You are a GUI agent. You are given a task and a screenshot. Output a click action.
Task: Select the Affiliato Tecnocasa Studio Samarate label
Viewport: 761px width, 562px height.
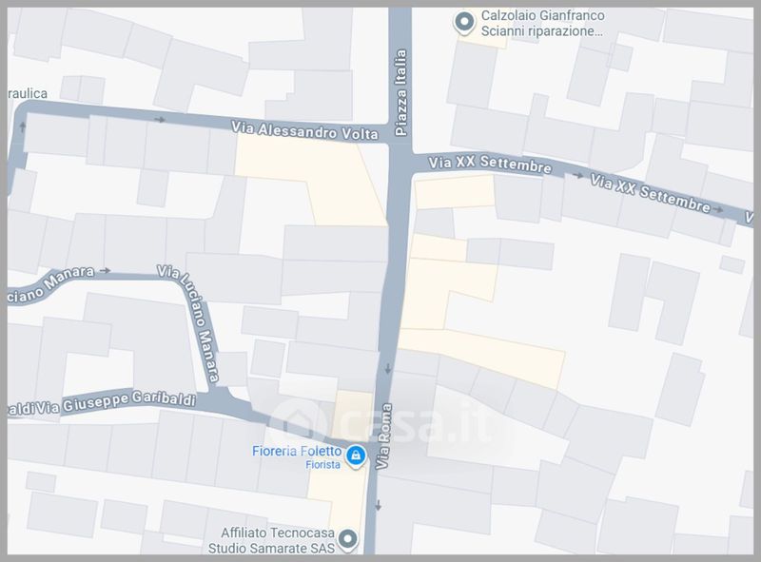coord(272,541)
